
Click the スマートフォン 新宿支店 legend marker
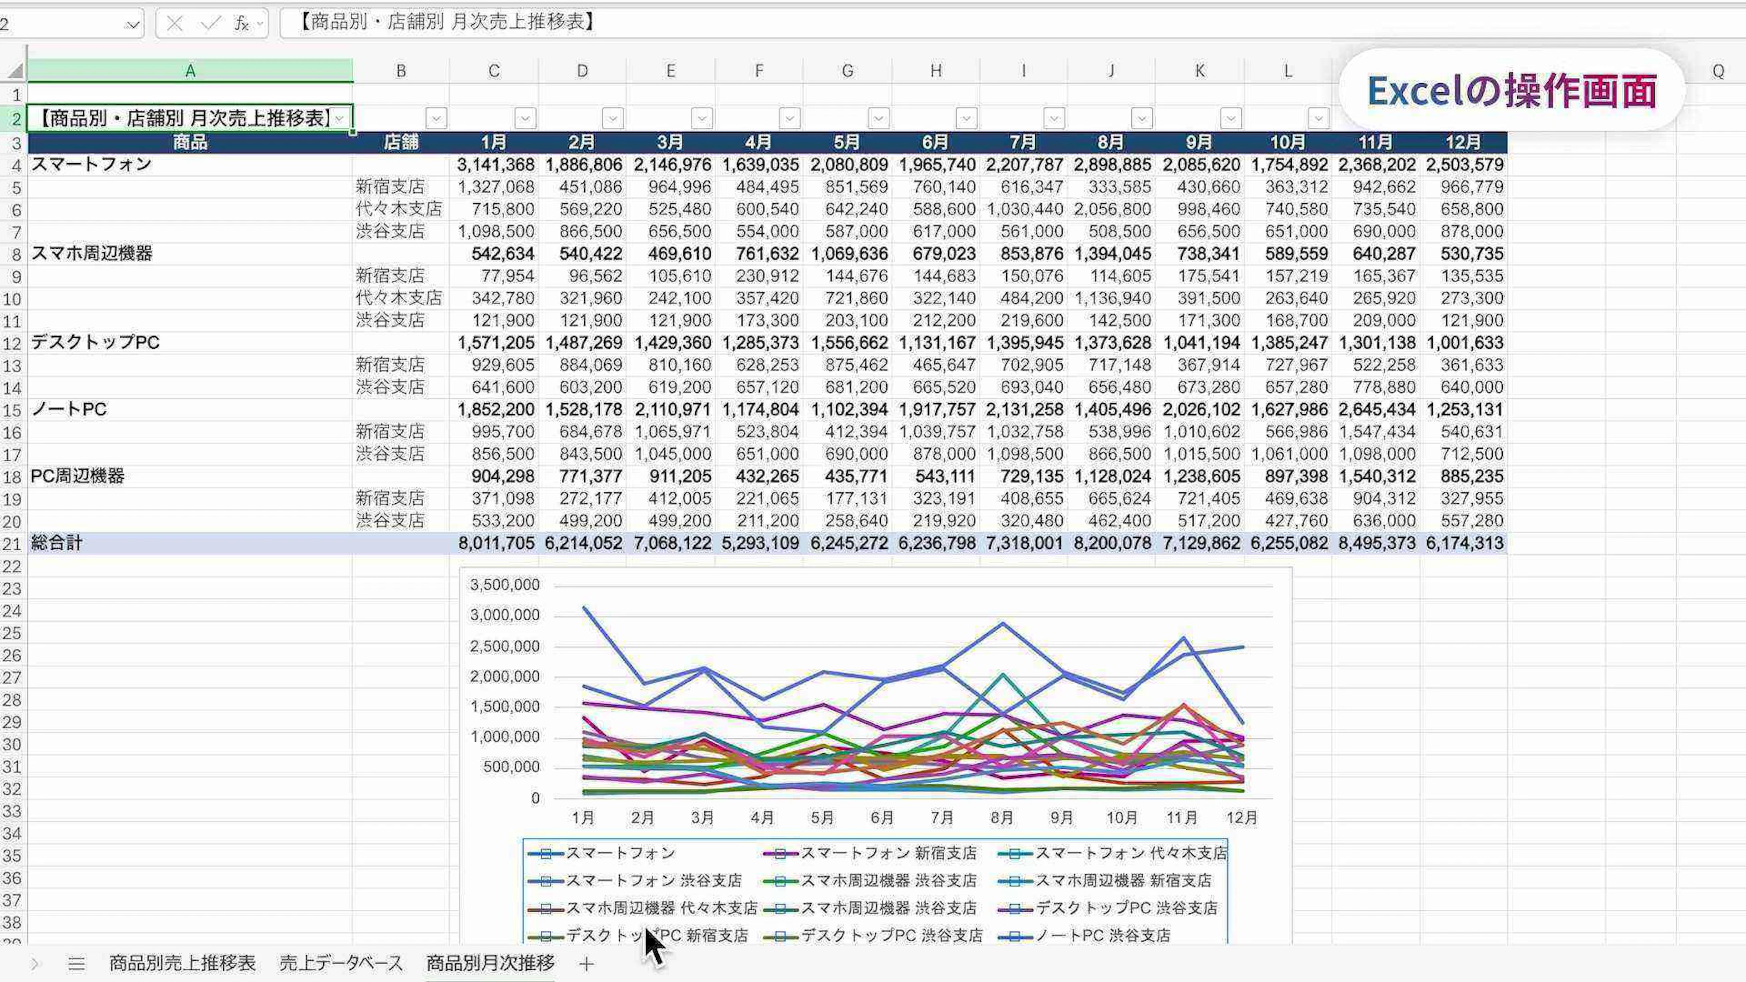(x=780, y=854)
